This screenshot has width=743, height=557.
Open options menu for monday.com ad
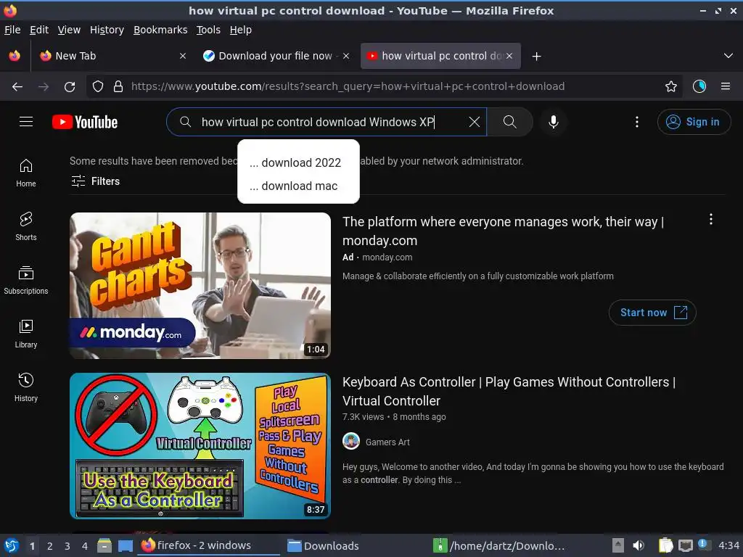tap(711, 219)
